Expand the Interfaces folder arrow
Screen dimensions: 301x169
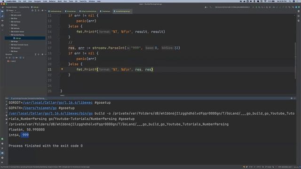click(10, 22)
